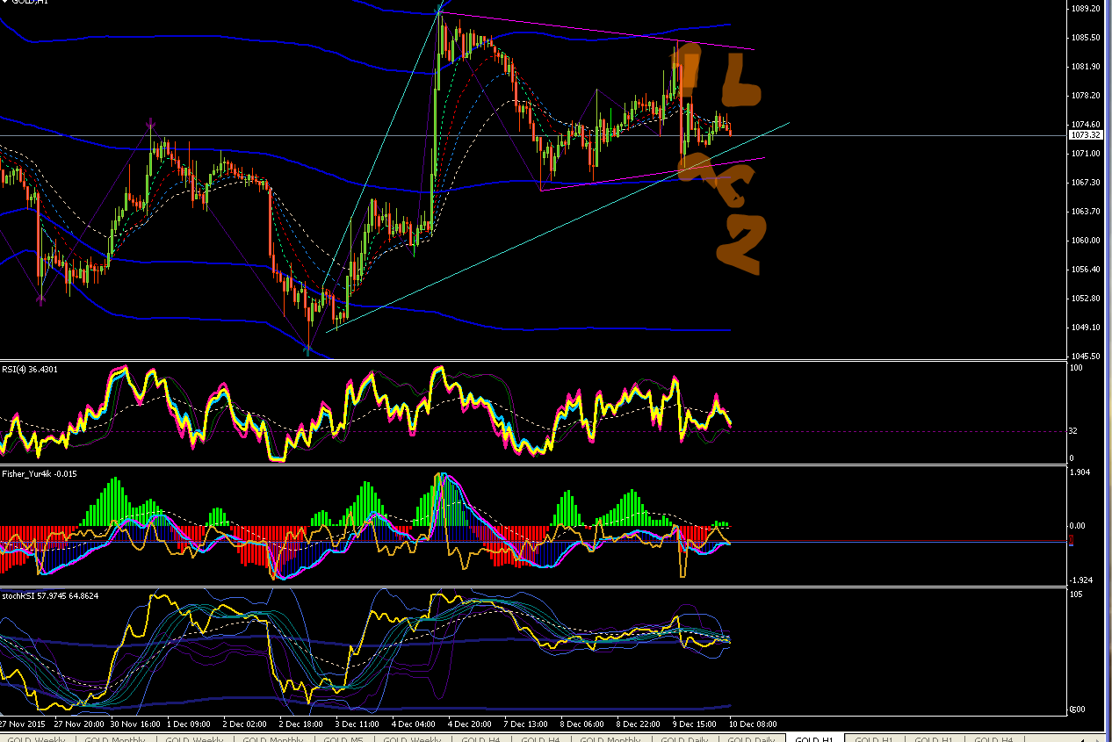Click the 1078.20 price scale value

coord(1086,96)
